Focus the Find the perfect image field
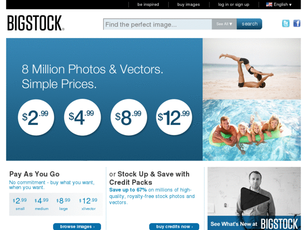 pos(158,24)
